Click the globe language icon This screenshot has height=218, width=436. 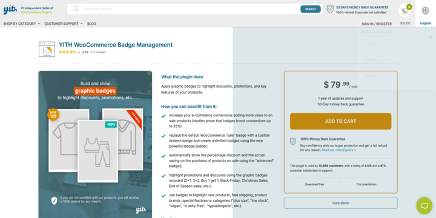tap(425, 10)
